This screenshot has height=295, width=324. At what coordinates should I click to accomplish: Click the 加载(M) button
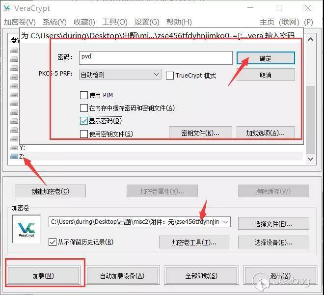43,275
